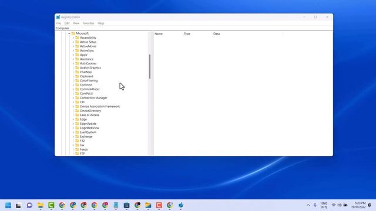Expand the Exchange key
The height and width of the screenshot is (211, 376).
tap(73, 137)
